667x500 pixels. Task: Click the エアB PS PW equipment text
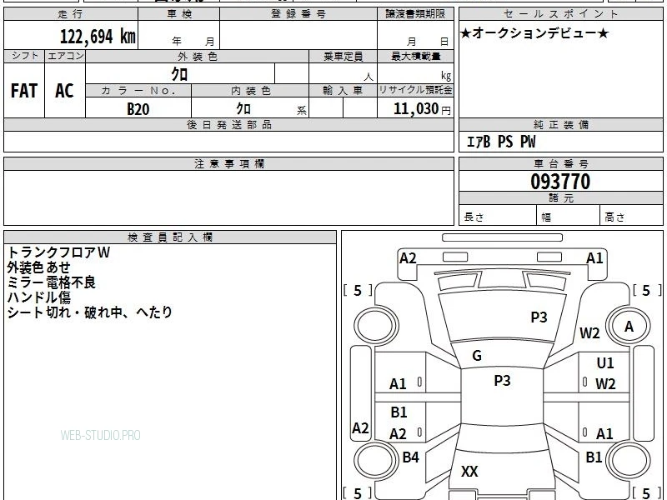click(x=501, y=142)
